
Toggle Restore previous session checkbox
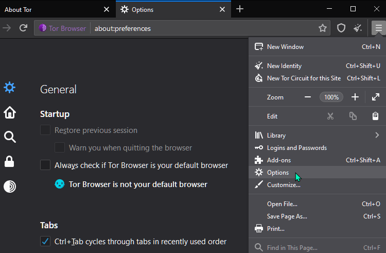pos(45,130)
